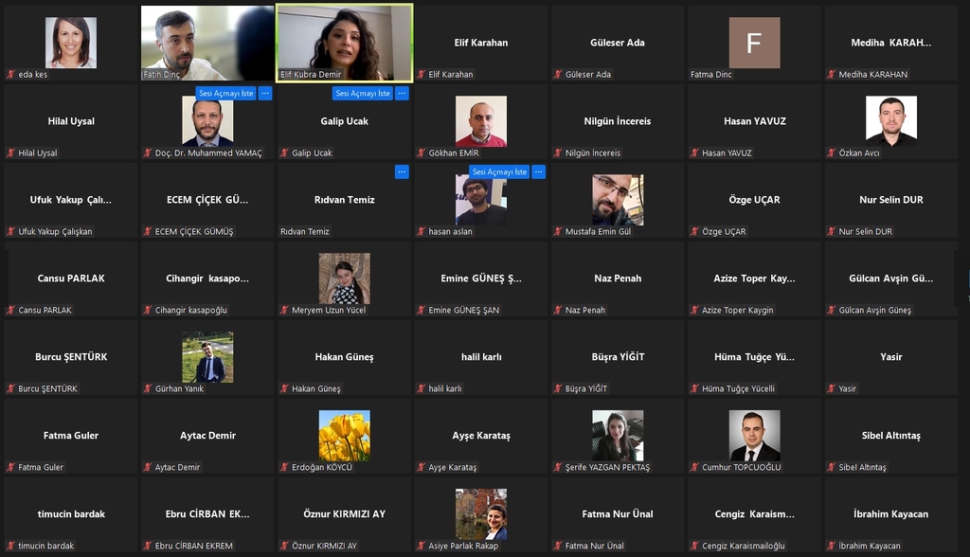Open the three-dot menu for Galip Ucak
The height and width of the screenshot is (557, 970).
coord(402,94)
